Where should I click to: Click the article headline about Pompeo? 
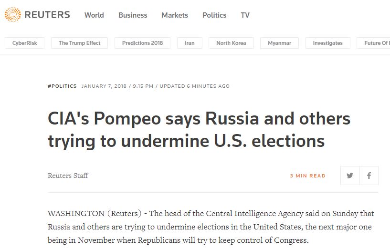click(x=199, y=130)
